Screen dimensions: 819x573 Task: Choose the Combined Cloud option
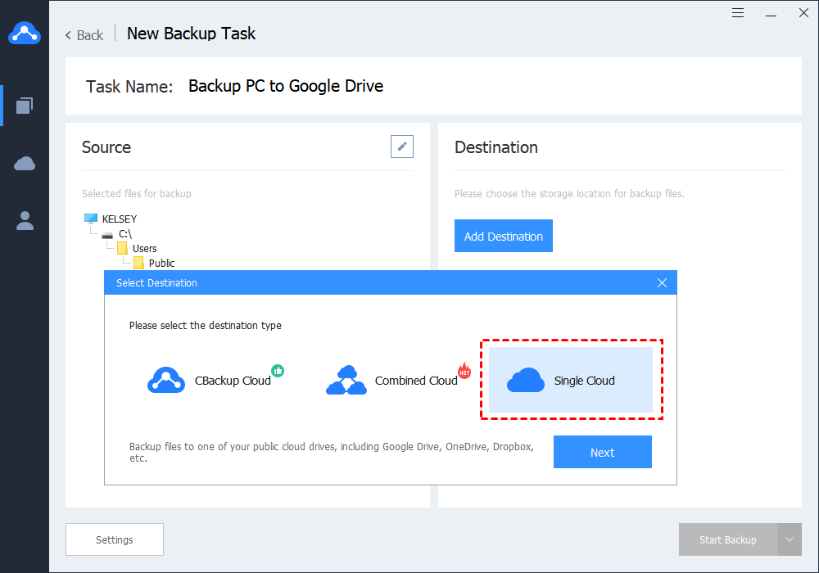pos(398,380)
